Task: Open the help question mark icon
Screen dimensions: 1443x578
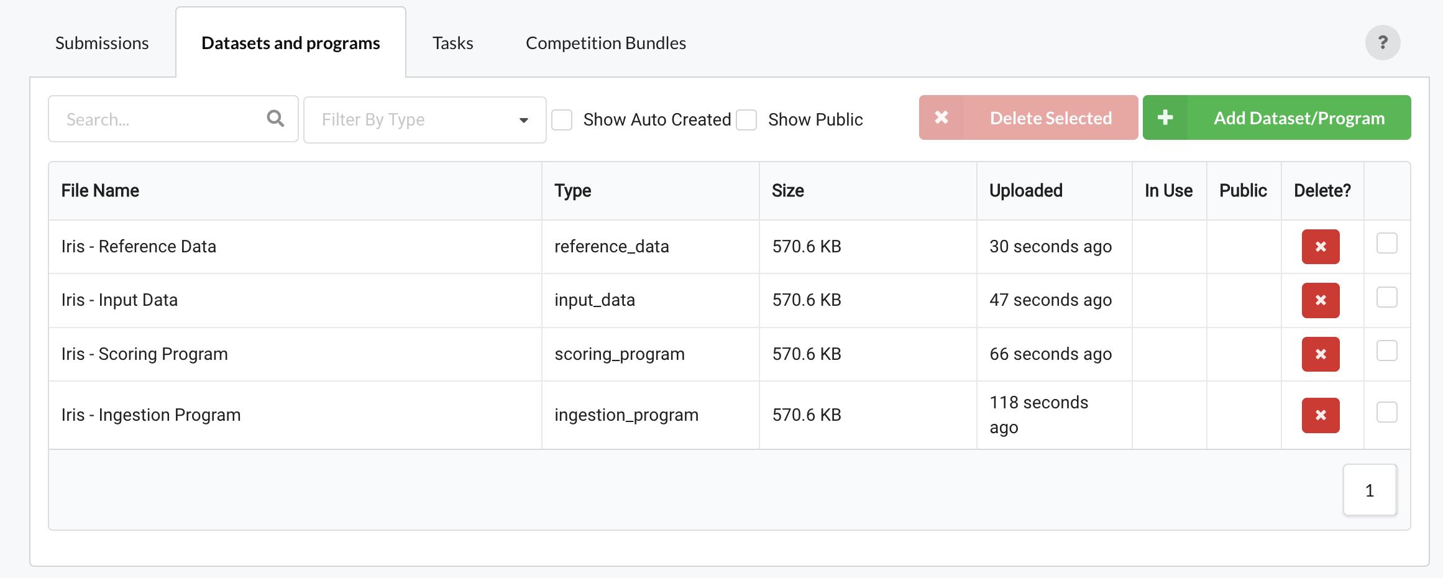Action: 1383,43
